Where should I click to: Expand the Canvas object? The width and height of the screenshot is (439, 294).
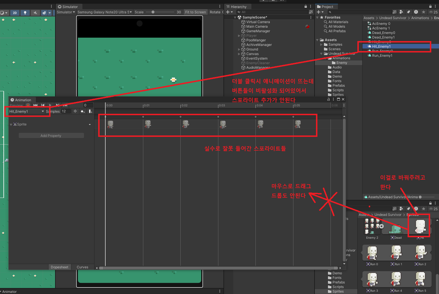click(239, 54)
